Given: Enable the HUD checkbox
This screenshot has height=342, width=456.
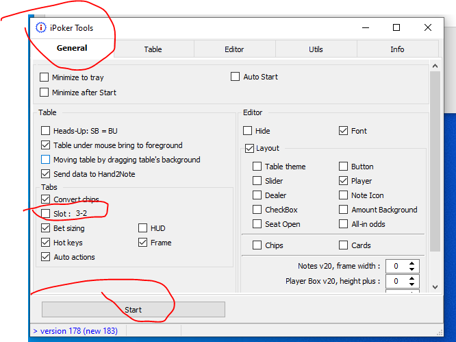Looking at the screenshot, I should 142,228.
